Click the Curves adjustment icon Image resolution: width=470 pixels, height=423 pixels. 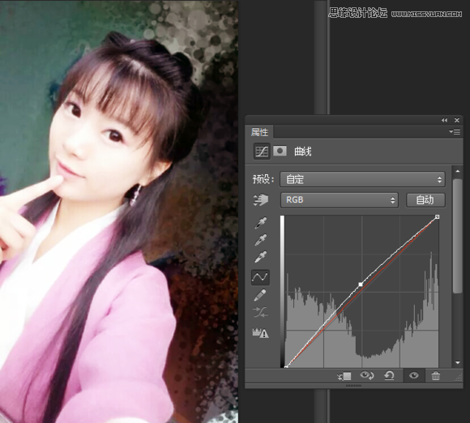click(x=262, y=151)
